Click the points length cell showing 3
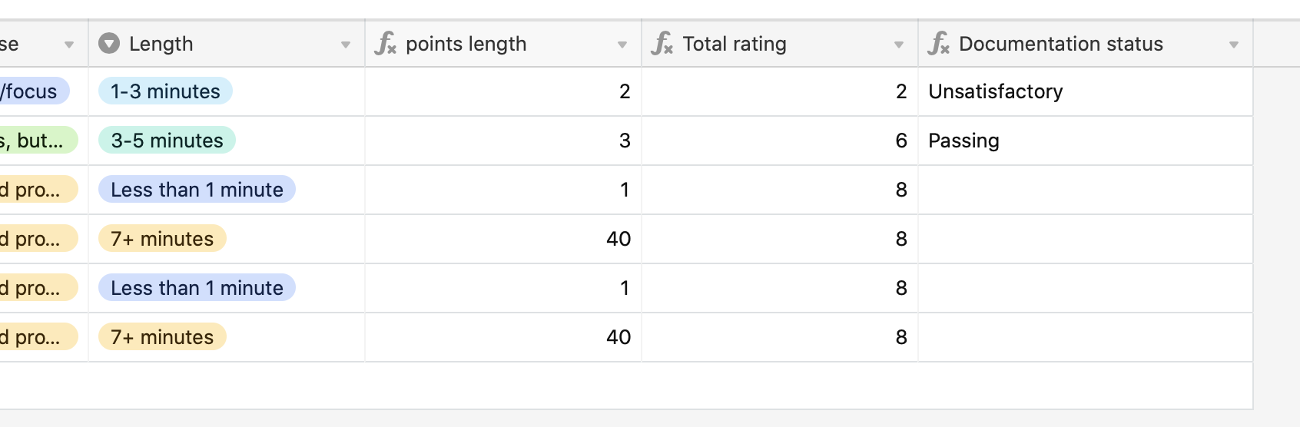1300x427 pixels. pos(503,141)
